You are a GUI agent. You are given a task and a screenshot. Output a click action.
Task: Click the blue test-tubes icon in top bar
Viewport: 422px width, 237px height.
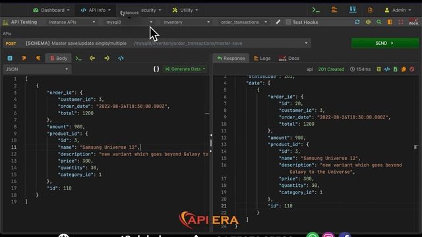tap(353, 10)
